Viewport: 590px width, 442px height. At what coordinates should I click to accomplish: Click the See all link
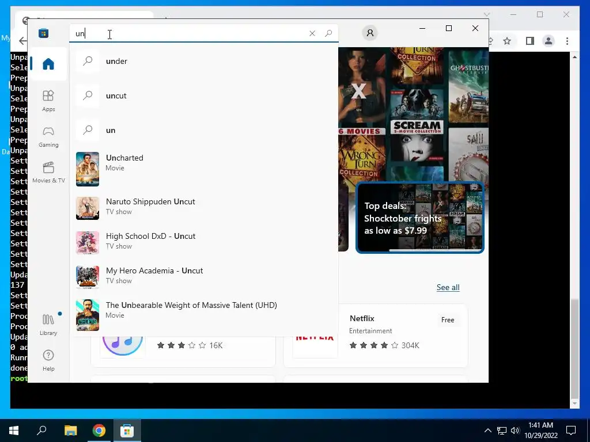click(x=448, y=288)
